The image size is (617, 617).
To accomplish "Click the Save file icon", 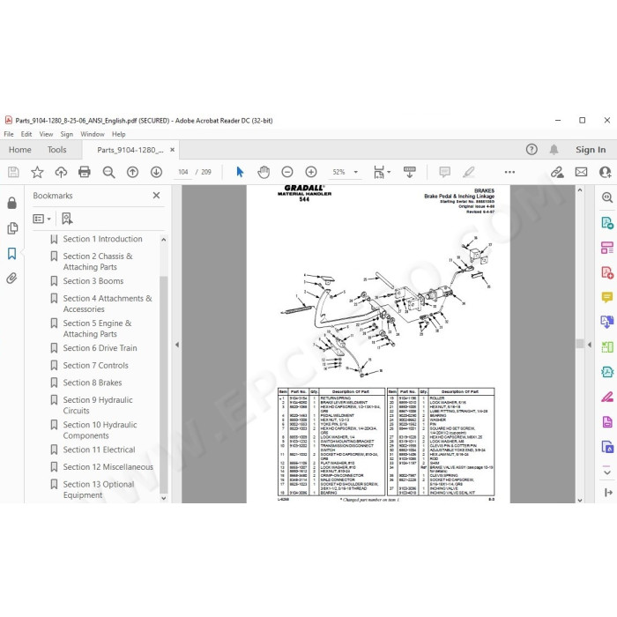I will 13,172.
